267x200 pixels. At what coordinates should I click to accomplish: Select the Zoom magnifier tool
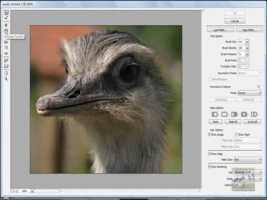tap(6, 79)
